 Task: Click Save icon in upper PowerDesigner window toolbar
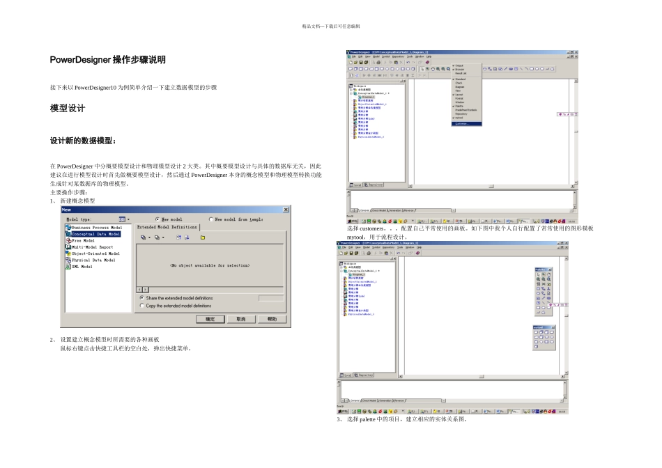click(x=361, y=62)
